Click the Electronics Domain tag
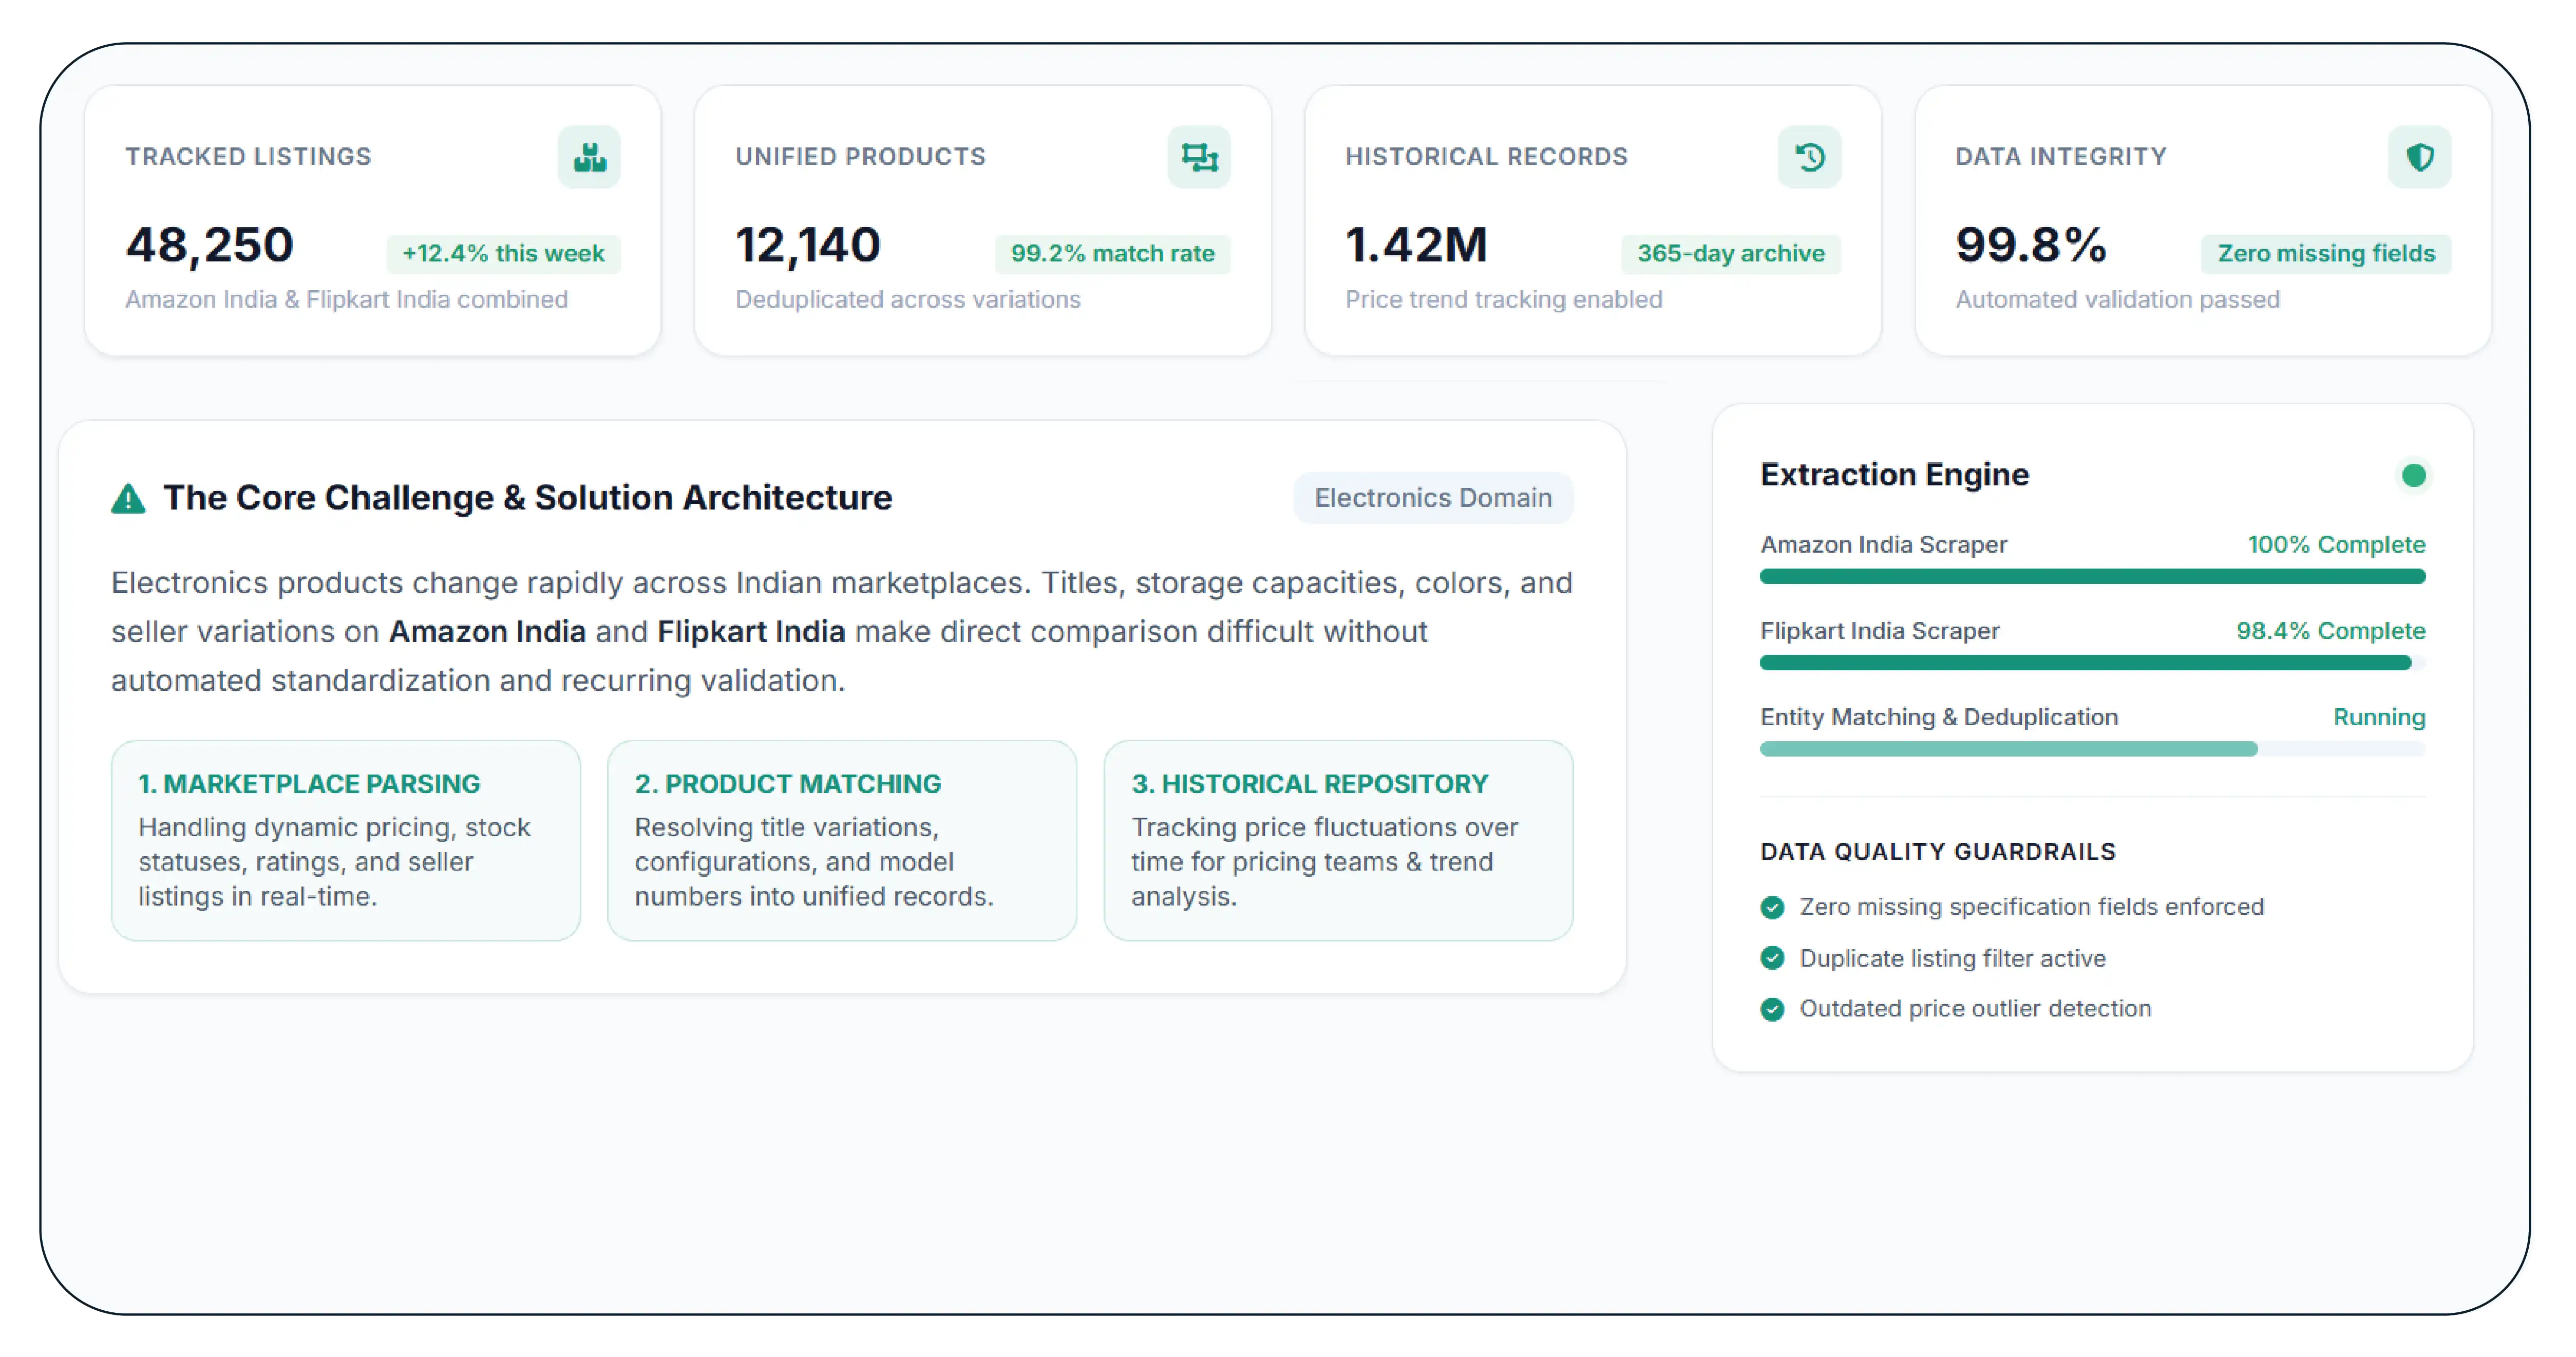 [x=1433, y=498]
